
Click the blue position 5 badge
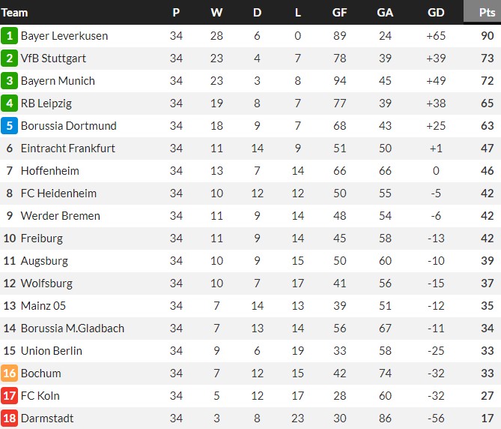click(x=10, y=126)
